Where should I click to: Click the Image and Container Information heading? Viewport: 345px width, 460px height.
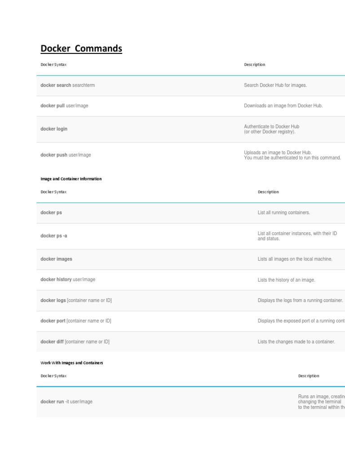[x=71, y=179]
